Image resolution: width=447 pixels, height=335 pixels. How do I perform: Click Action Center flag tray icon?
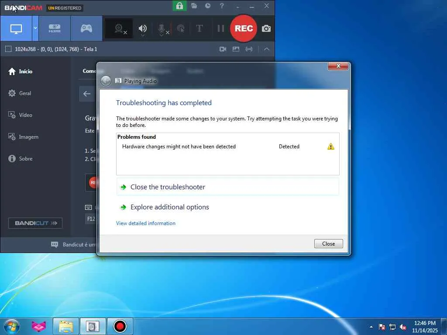click(x=382, y=327)
